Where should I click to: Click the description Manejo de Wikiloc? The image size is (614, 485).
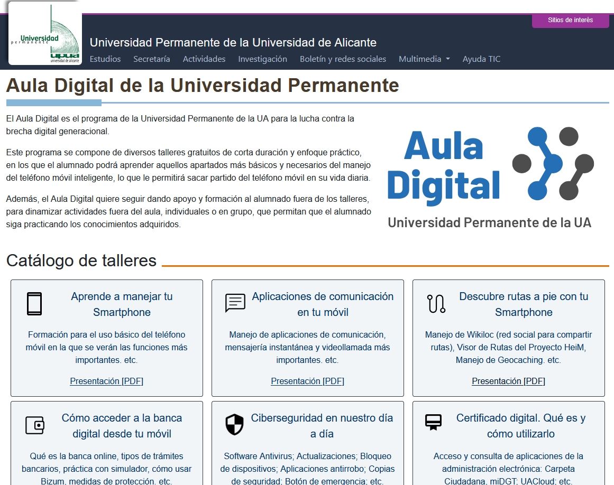point(508,347)
